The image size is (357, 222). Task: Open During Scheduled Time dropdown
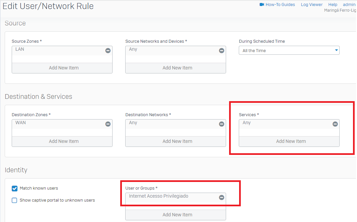(289, 50)
